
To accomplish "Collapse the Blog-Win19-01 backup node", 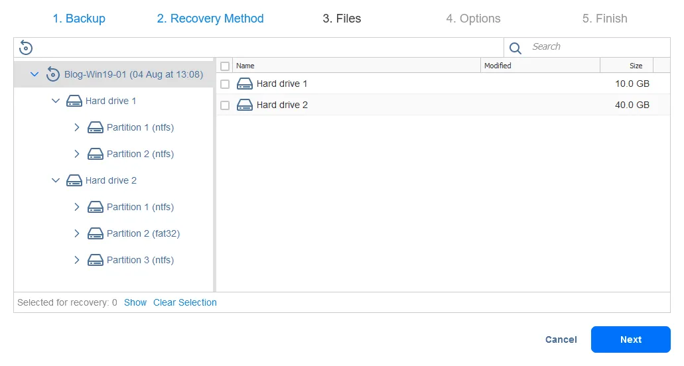I will point(34,74).
